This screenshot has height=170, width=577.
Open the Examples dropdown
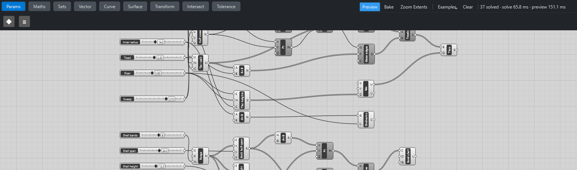pyautogui.click(x=447, y=7)
